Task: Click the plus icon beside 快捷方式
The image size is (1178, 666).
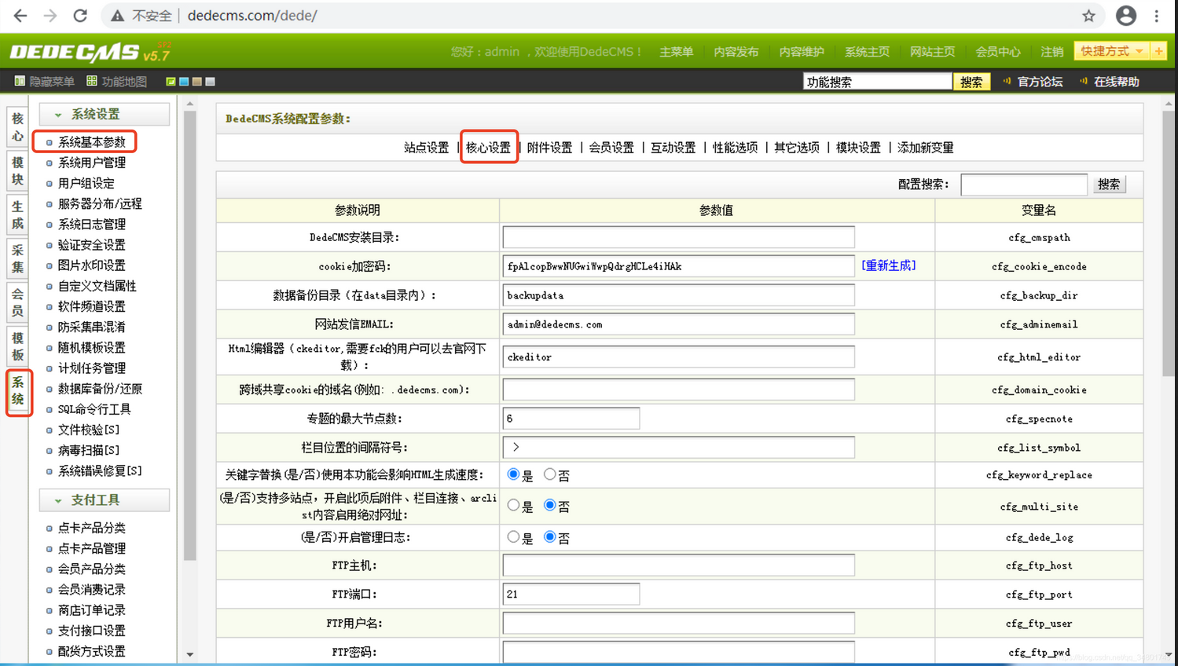Action: [1158, 51]
